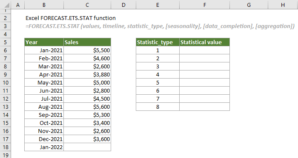Select column H header

click(283, 5)
